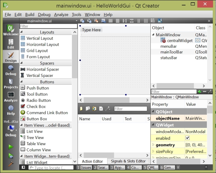The height and width of the screenshot is (173, 216).
Task: Click the green Run button
Action: click(x=11, y=147)
